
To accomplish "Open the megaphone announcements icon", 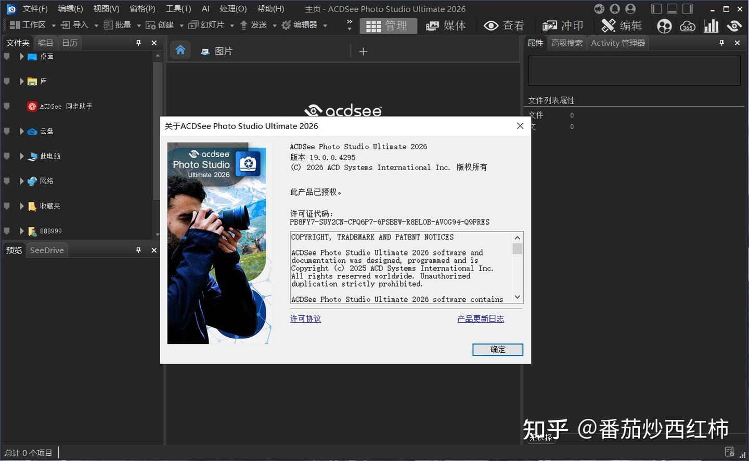I will point(599,9).
